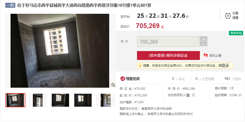
Task: Click the 阿里拍卖 logo icon
Action: coord(123,79)
